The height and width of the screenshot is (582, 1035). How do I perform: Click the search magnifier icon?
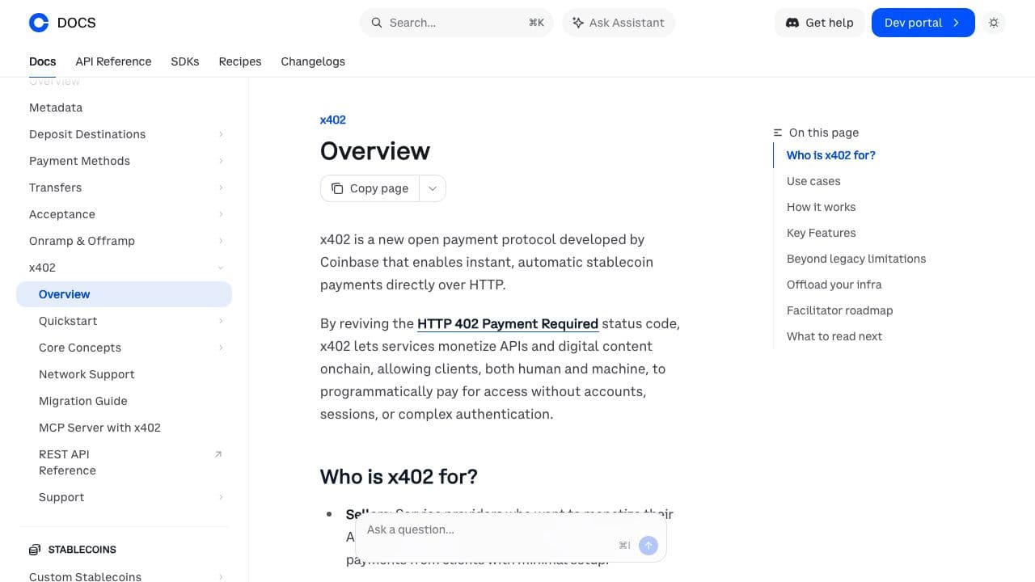[377, 23]
